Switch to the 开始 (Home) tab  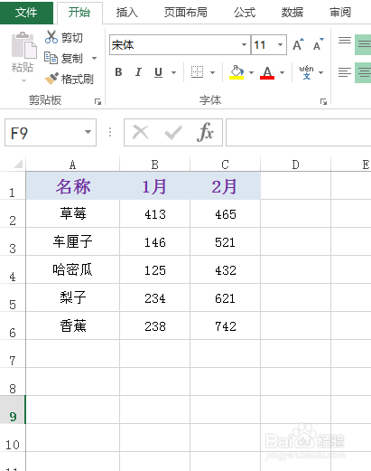tap(79, 13)
